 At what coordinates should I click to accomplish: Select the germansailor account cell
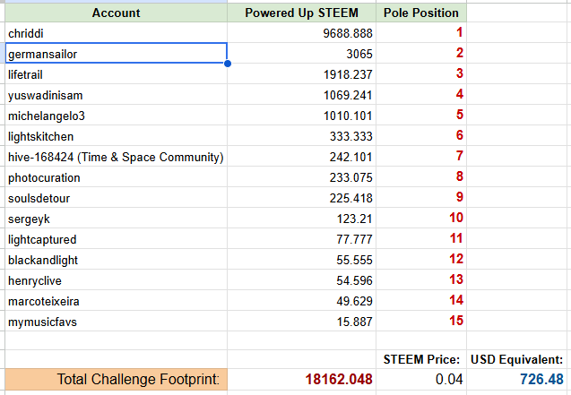(117, 54)
